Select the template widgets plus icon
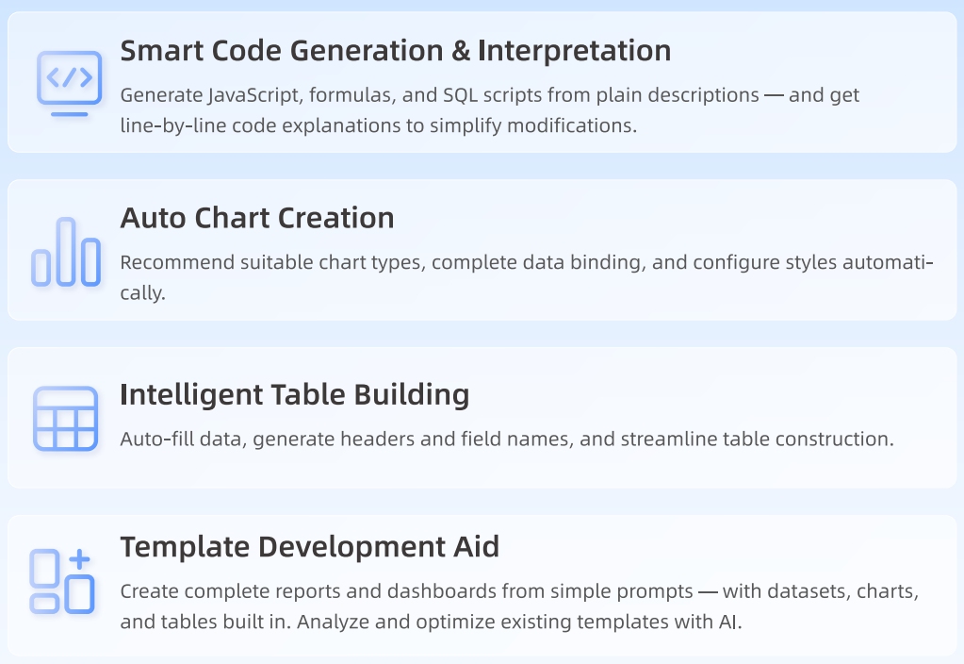The width and height of the screenshot is (964, 664). (x=62, y=581)
